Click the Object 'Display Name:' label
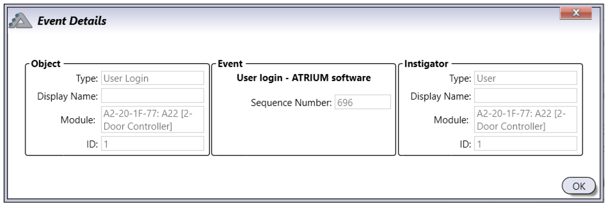This screenshot has height=206, width=608. [x=68, y=96]
